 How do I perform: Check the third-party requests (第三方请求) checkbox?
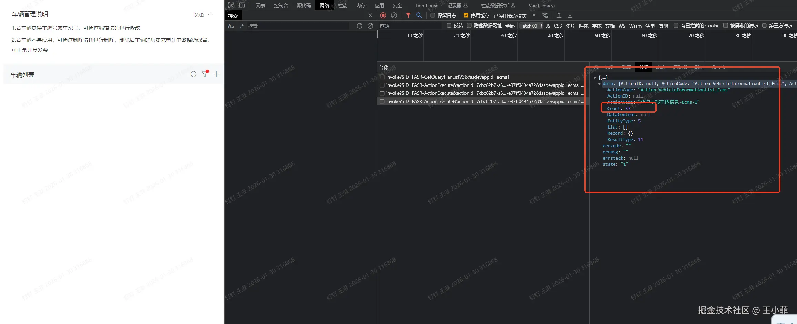point(764,26)
